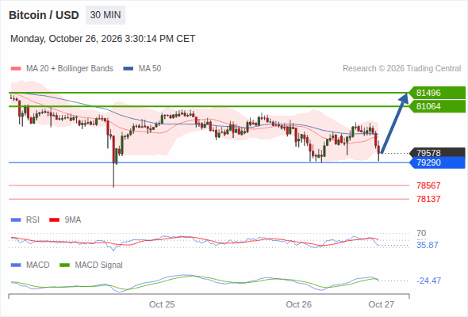Image resolution: width=468 pixels, height=317 pixels.
Task: Click the Oct 27 time axis label
Action: (382, 304)
